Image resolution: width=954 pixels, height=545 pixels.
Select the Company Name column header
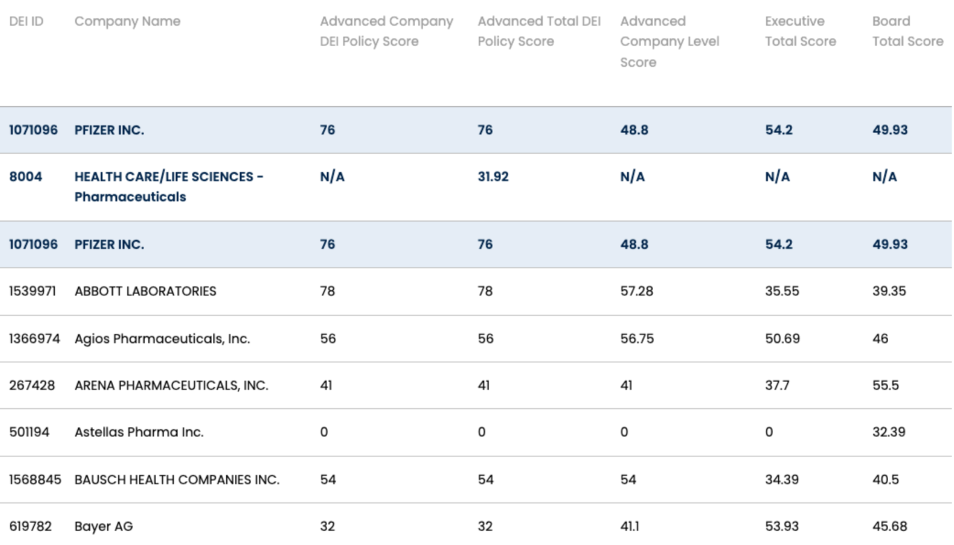tap(128, 21)
